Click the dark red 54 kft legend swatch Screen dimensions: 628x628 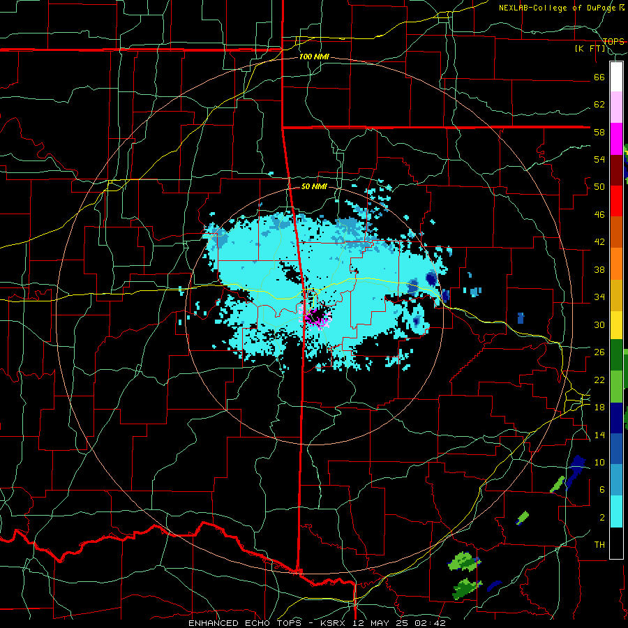click(616, 170)
